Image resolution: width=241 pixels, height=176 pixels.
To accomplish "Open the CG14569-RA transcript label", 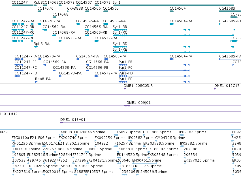I will [54, 27].
